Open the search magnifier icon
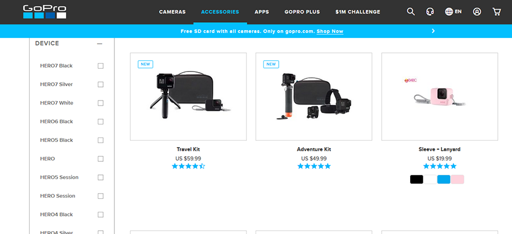512x234 pixels. [411, 12]
